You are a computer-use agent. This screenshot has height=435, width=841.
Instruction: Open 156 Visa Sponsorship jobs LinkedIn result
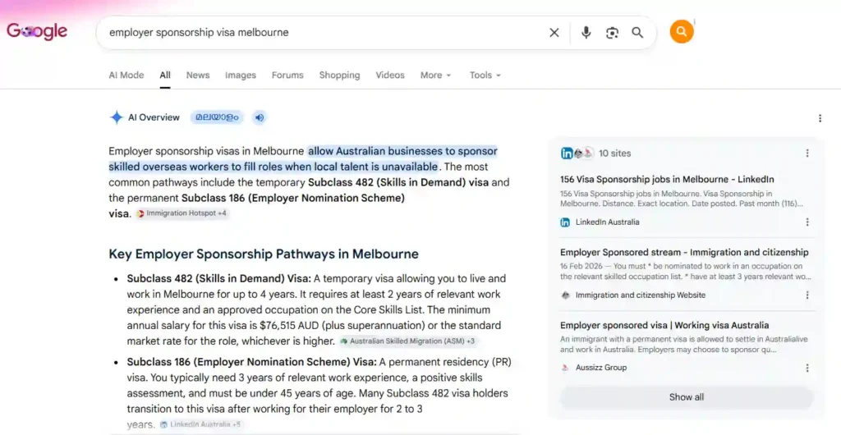click(667, 180)
